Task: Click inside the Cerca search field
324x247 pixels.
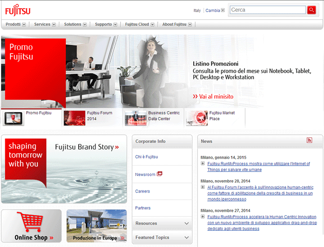Action: coord(268,10)
